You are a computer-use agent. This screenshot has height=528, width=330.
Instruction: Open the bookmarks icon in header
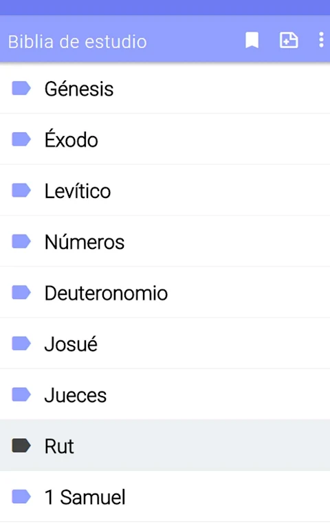coord(252,41)
